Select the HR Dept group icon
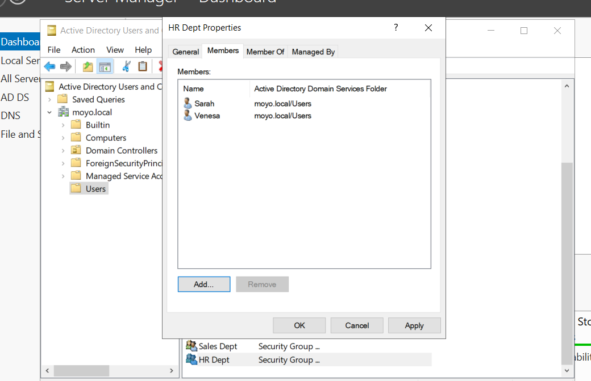Viewport: 591px width, 381px height. click(x=191, y=359)
